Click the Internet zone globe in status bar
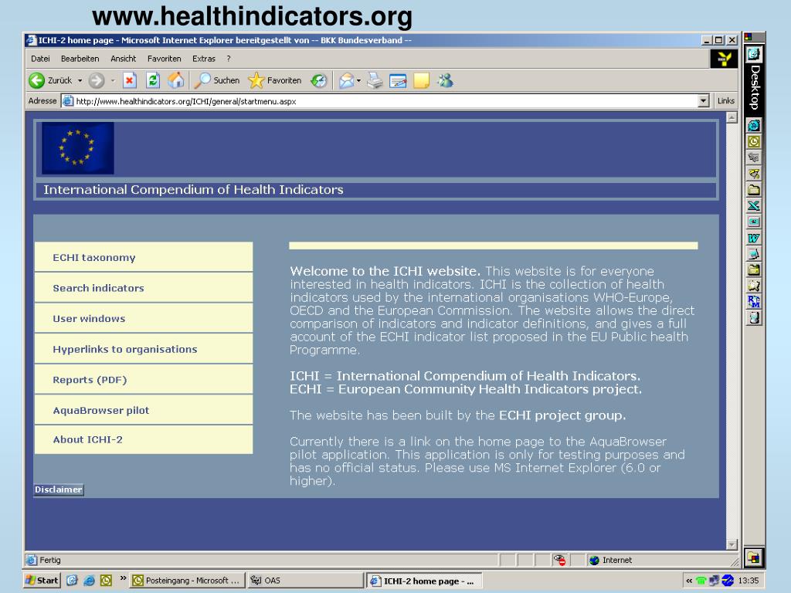Image resolution: width=791 pixels, height=593 pixels. pyautogui.click(x=594, y=561)
